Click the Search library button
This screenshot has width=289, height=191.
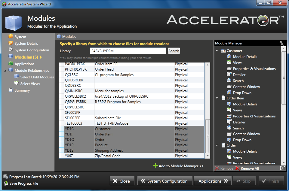point(174,51)
